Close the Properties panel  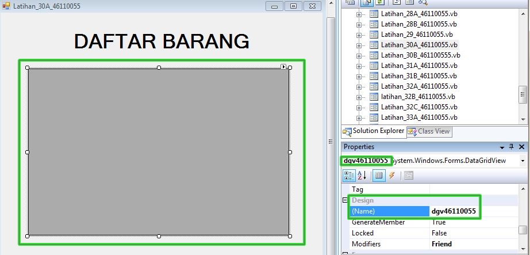(x=521, y=147)
